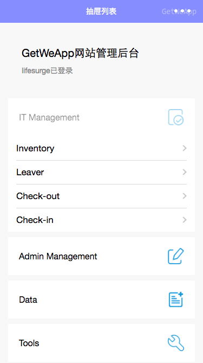Select the Check-in list entry
203x363 pixels.
[x=101, y=220]
